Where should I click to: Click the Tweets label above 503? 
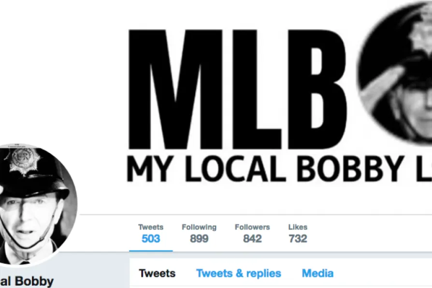pyautogui.click(x=151, y=227)
